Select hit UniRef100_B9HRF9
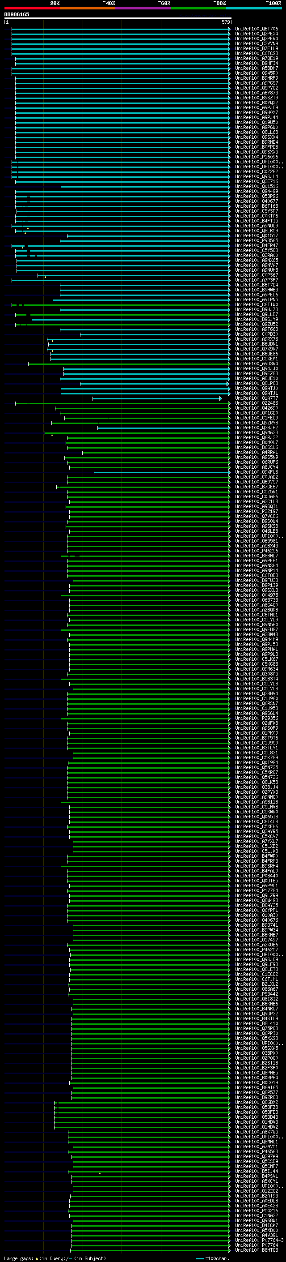This screenshot has height=1262, width=286. click(256, 78)
